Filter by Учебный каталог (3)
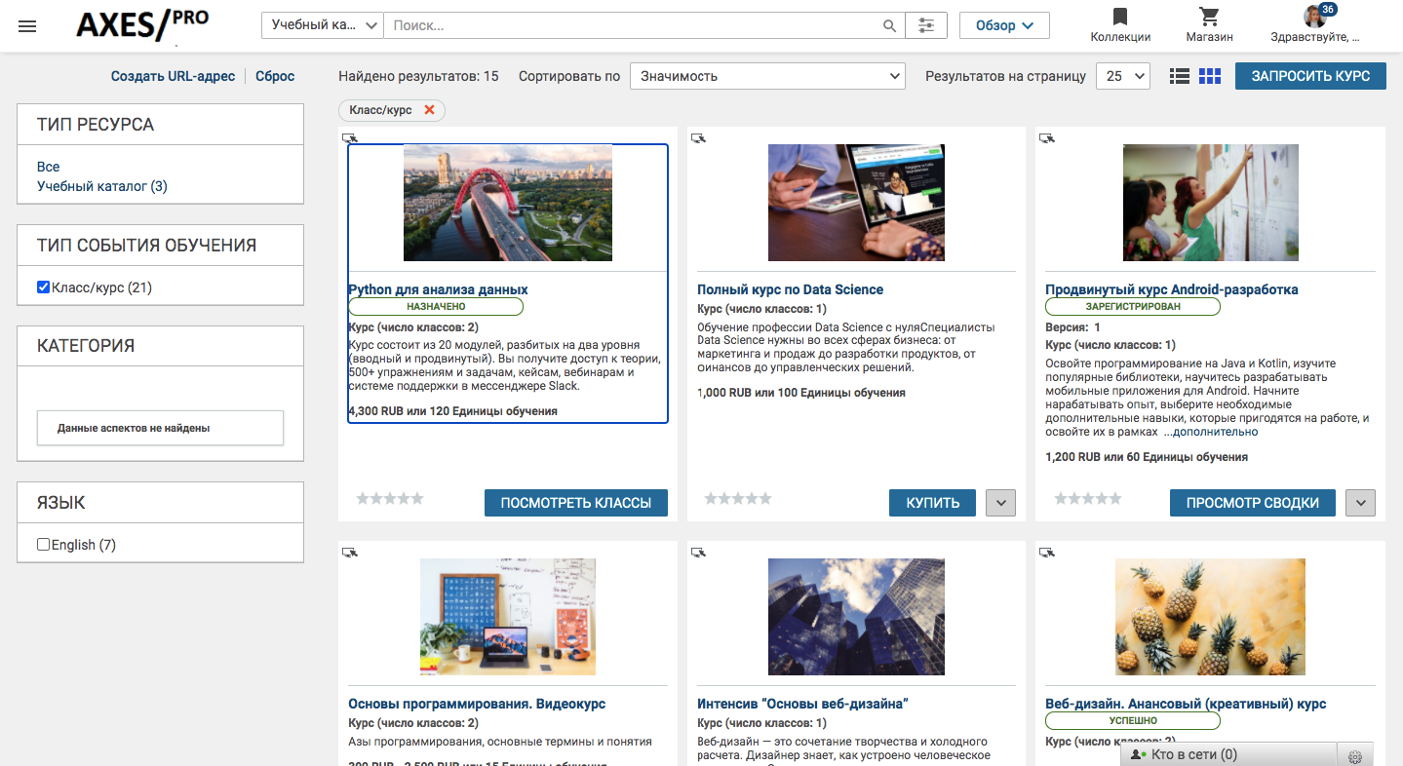 pos(102,186)
